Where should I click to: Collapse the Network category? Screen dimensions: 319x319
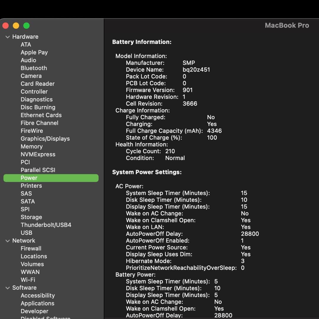pos(7,241)
